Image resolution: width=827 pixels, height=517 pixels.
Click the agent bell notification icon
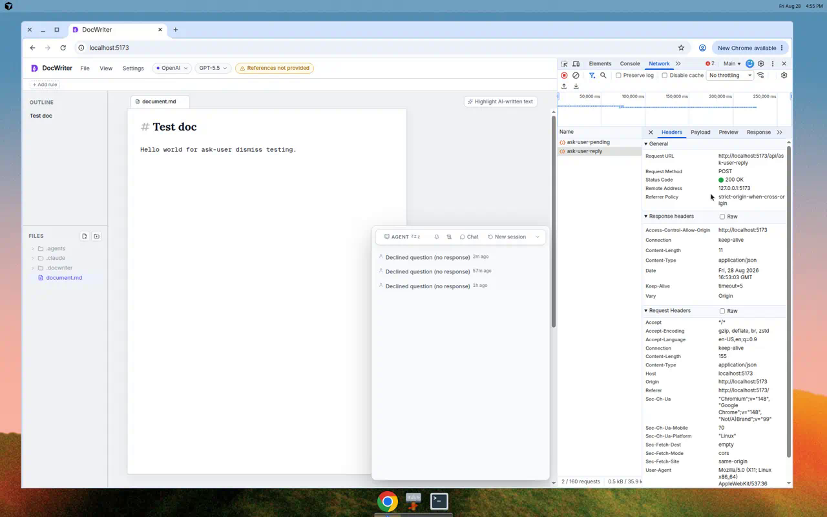tap(437, 237)
